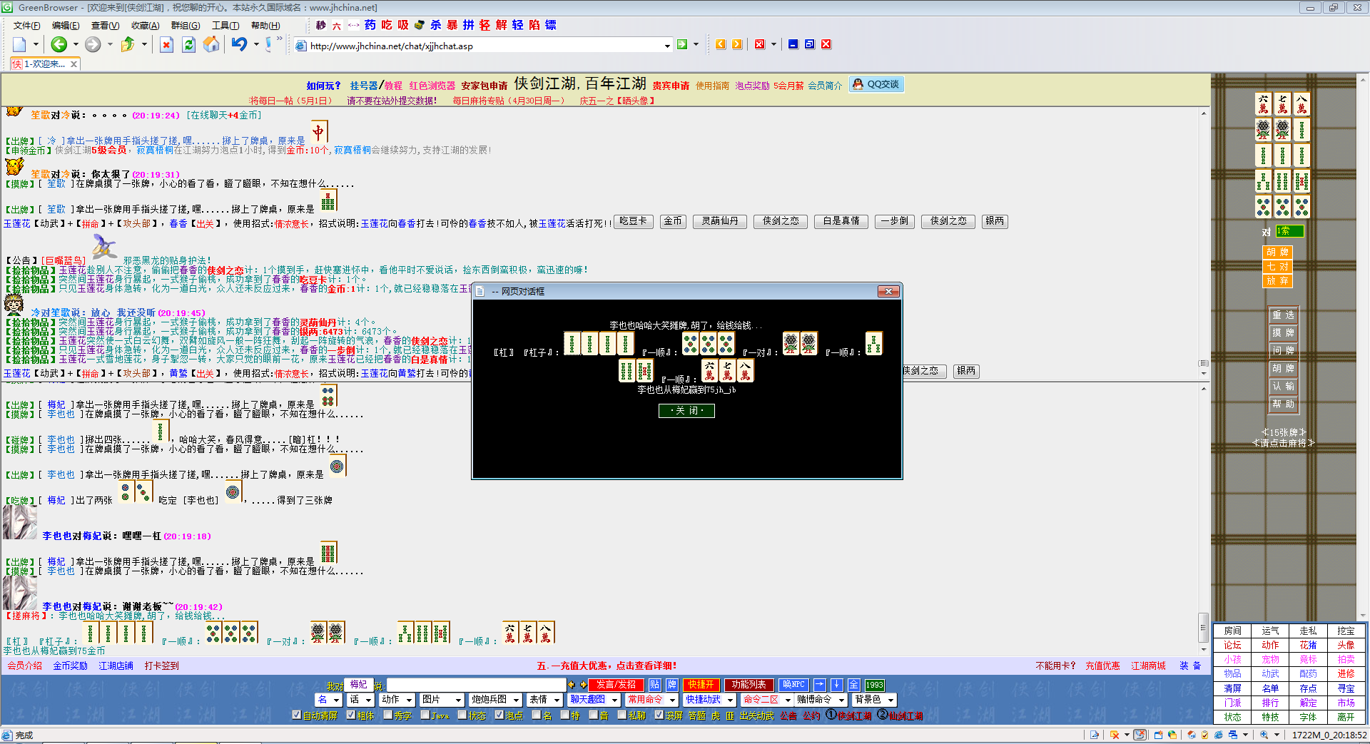Viewport: 1370px width, 744px height.
Task: Open the 工具(T) tools menu
Action: point(225,26)
